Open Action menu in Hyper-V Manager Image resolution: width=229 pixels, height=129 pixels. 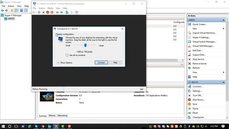pyautogui.click(x=11, y=6)
